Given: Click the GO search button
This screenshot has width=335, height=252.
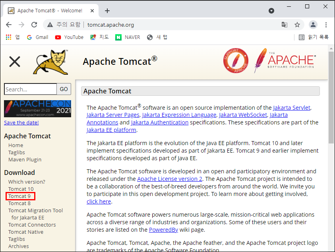Looking at the screenshot, I should (64, 89).
